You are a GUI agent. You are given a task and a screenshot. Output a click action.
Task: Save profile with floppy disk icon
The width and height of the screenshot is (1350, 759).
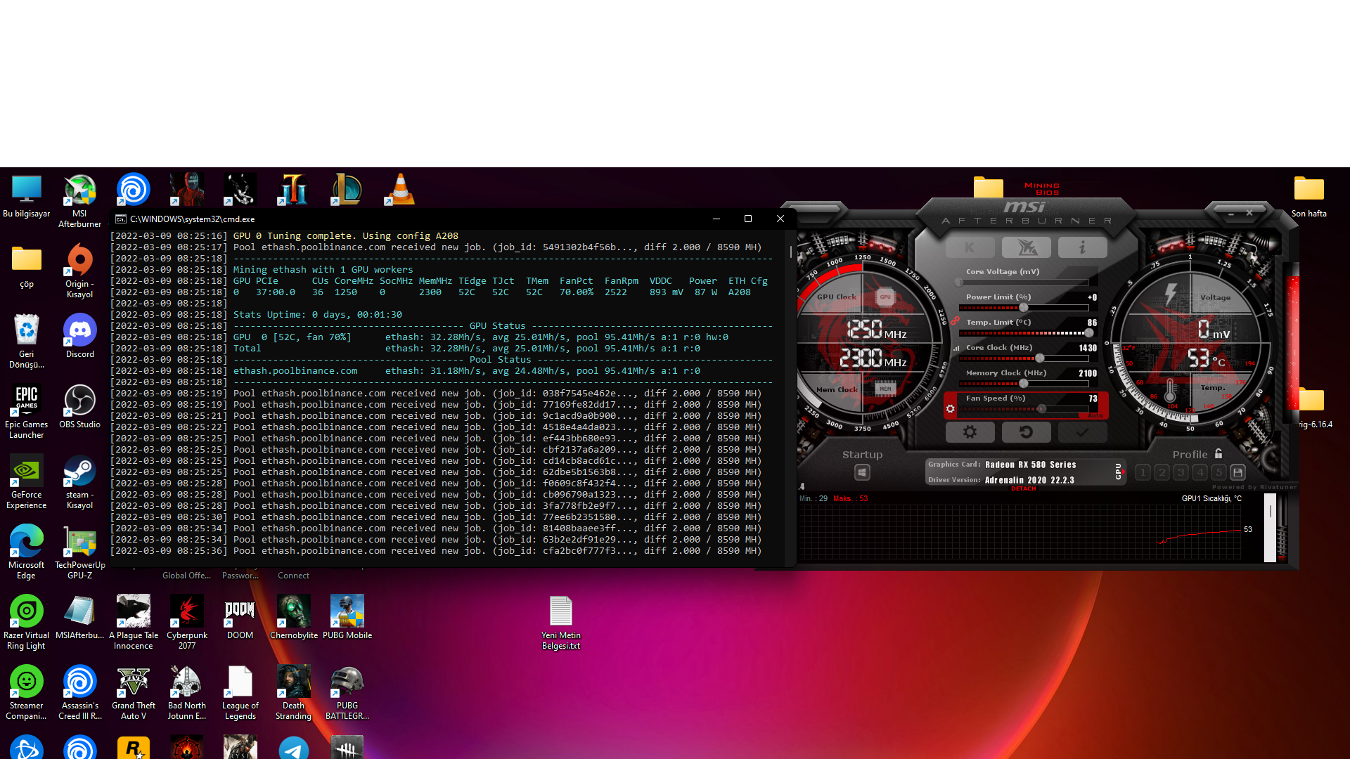1238,472
